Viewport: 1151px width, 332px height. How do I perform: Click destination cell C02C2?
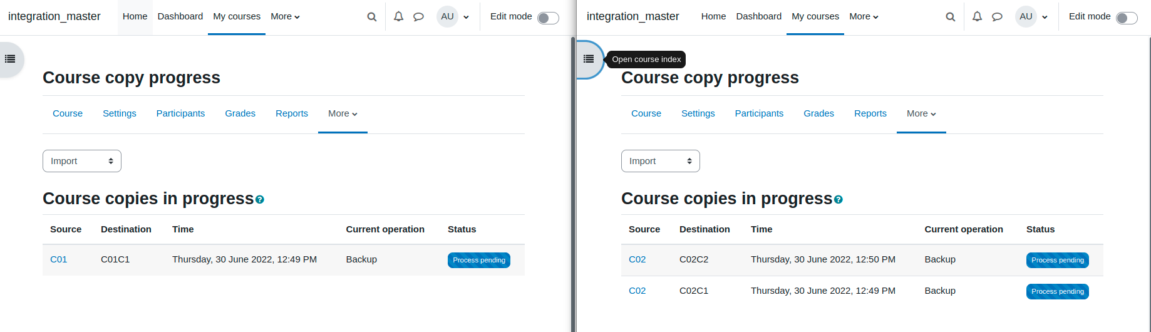[x=694, y=260]
